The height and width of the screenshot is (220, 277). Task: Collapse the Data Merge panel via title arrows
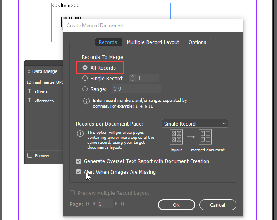[29, 71]
